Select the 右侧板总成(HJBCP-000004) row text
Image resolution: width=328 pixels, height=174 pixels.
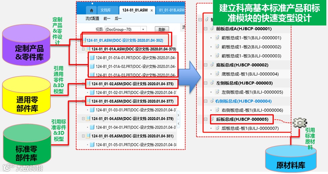244,101
